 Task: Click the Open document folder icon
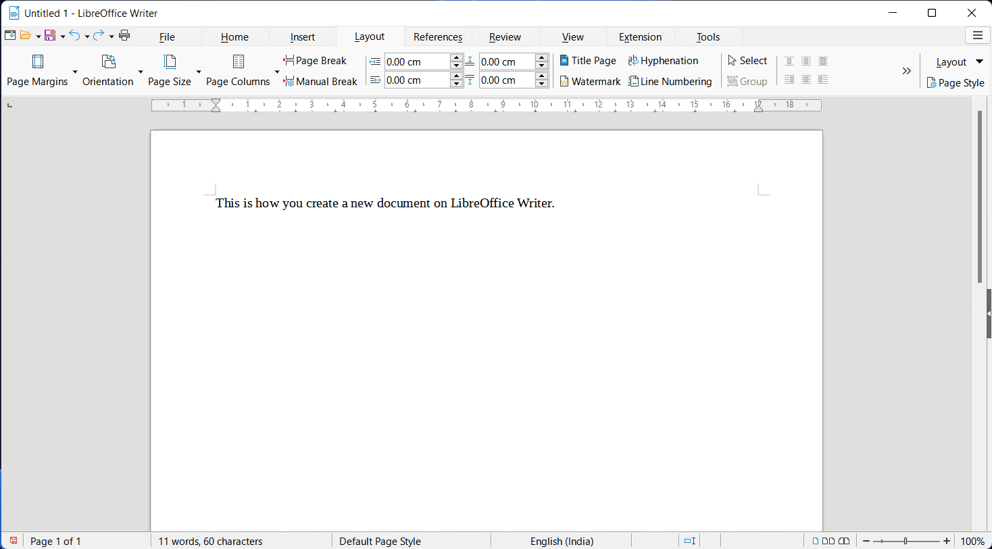(x=26, y=36)
